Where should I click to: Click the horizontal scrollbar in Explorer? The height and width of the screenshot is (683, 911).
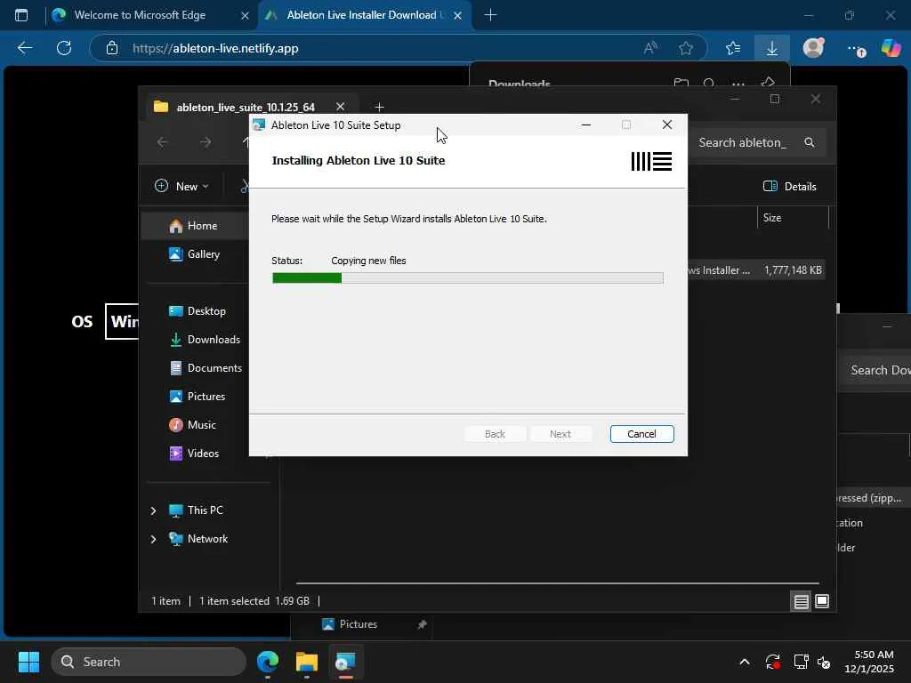[558, 583]
